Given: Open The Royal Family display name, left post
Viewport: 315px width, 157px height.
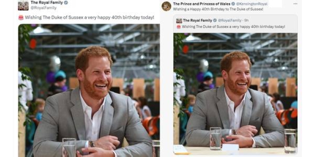Looking at the screenshot, I should [x=46, y=2].
